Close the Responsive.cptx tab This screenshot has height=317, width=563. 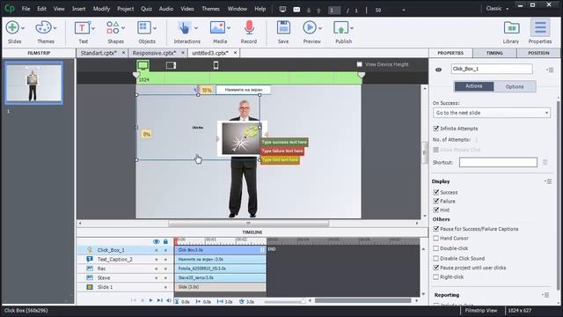pos(183,53)
